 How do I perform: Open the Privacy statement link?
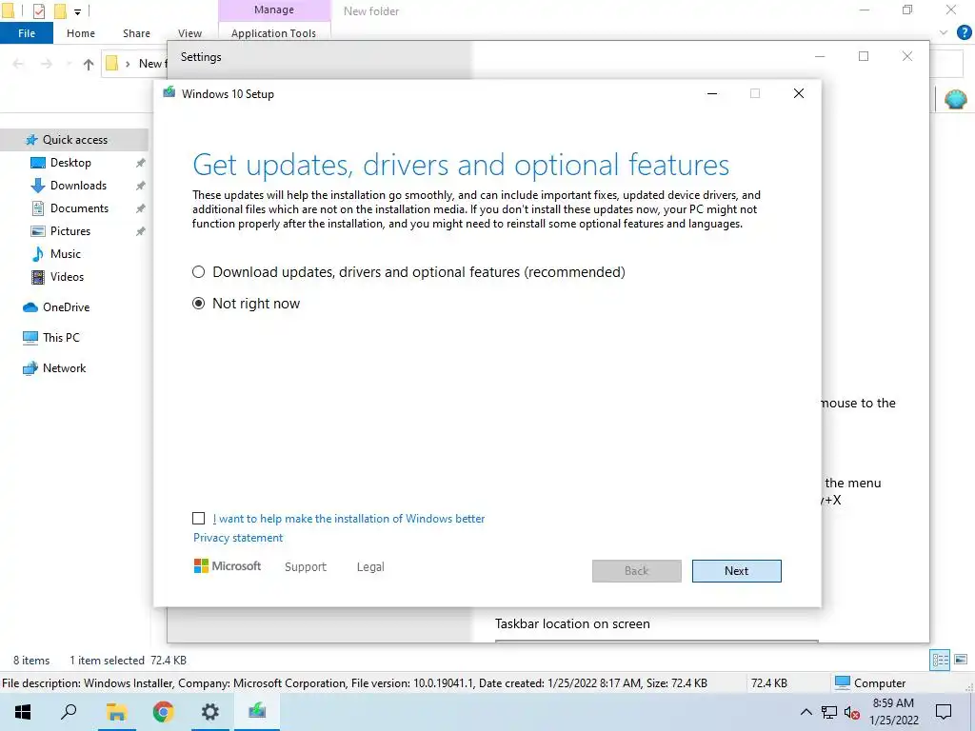click(x=237, y=538)
